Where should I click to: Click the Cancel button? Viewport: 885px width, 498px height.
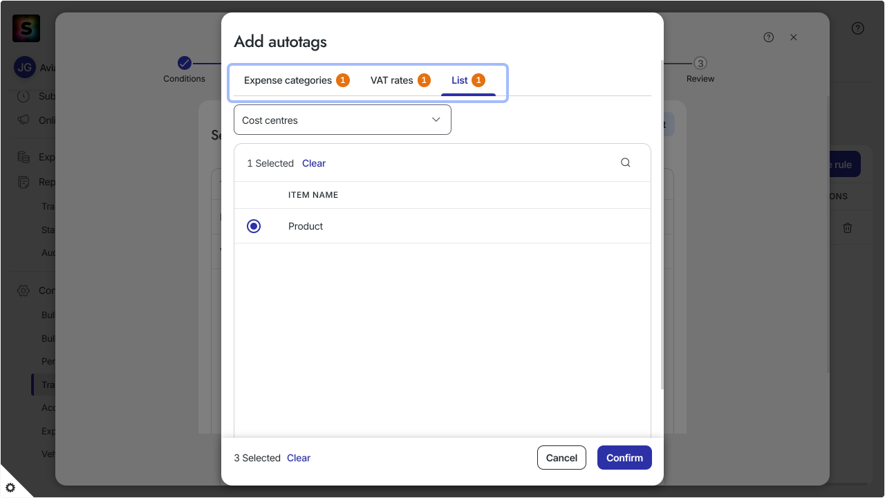[x=561, y=458]
